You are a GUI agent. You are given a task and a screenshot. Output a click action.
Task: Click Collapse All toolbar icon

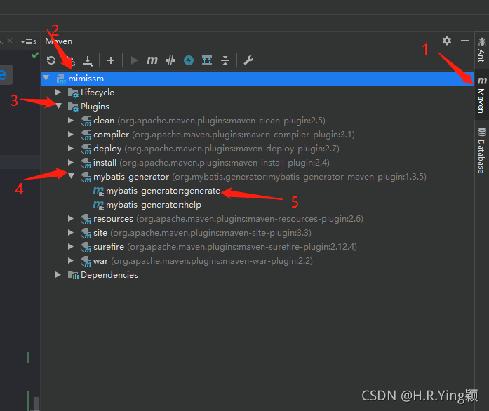225,60
